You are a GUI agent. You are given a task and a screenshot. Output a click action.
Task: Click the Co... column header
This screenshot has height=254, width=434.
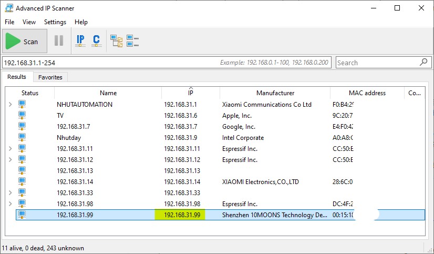415,93
